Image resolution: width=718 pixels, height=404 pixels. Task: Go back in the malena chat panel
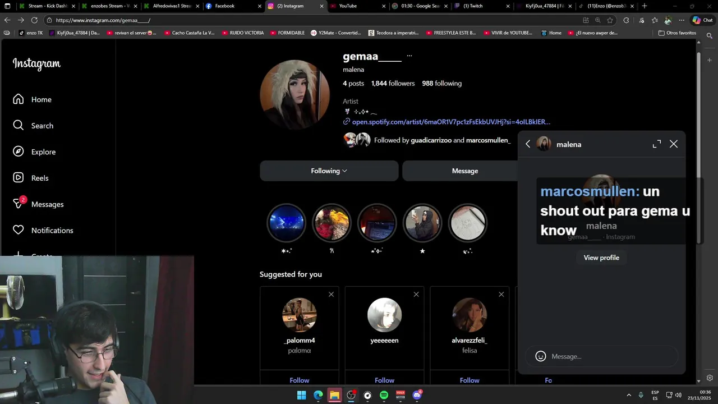[528, 144]
